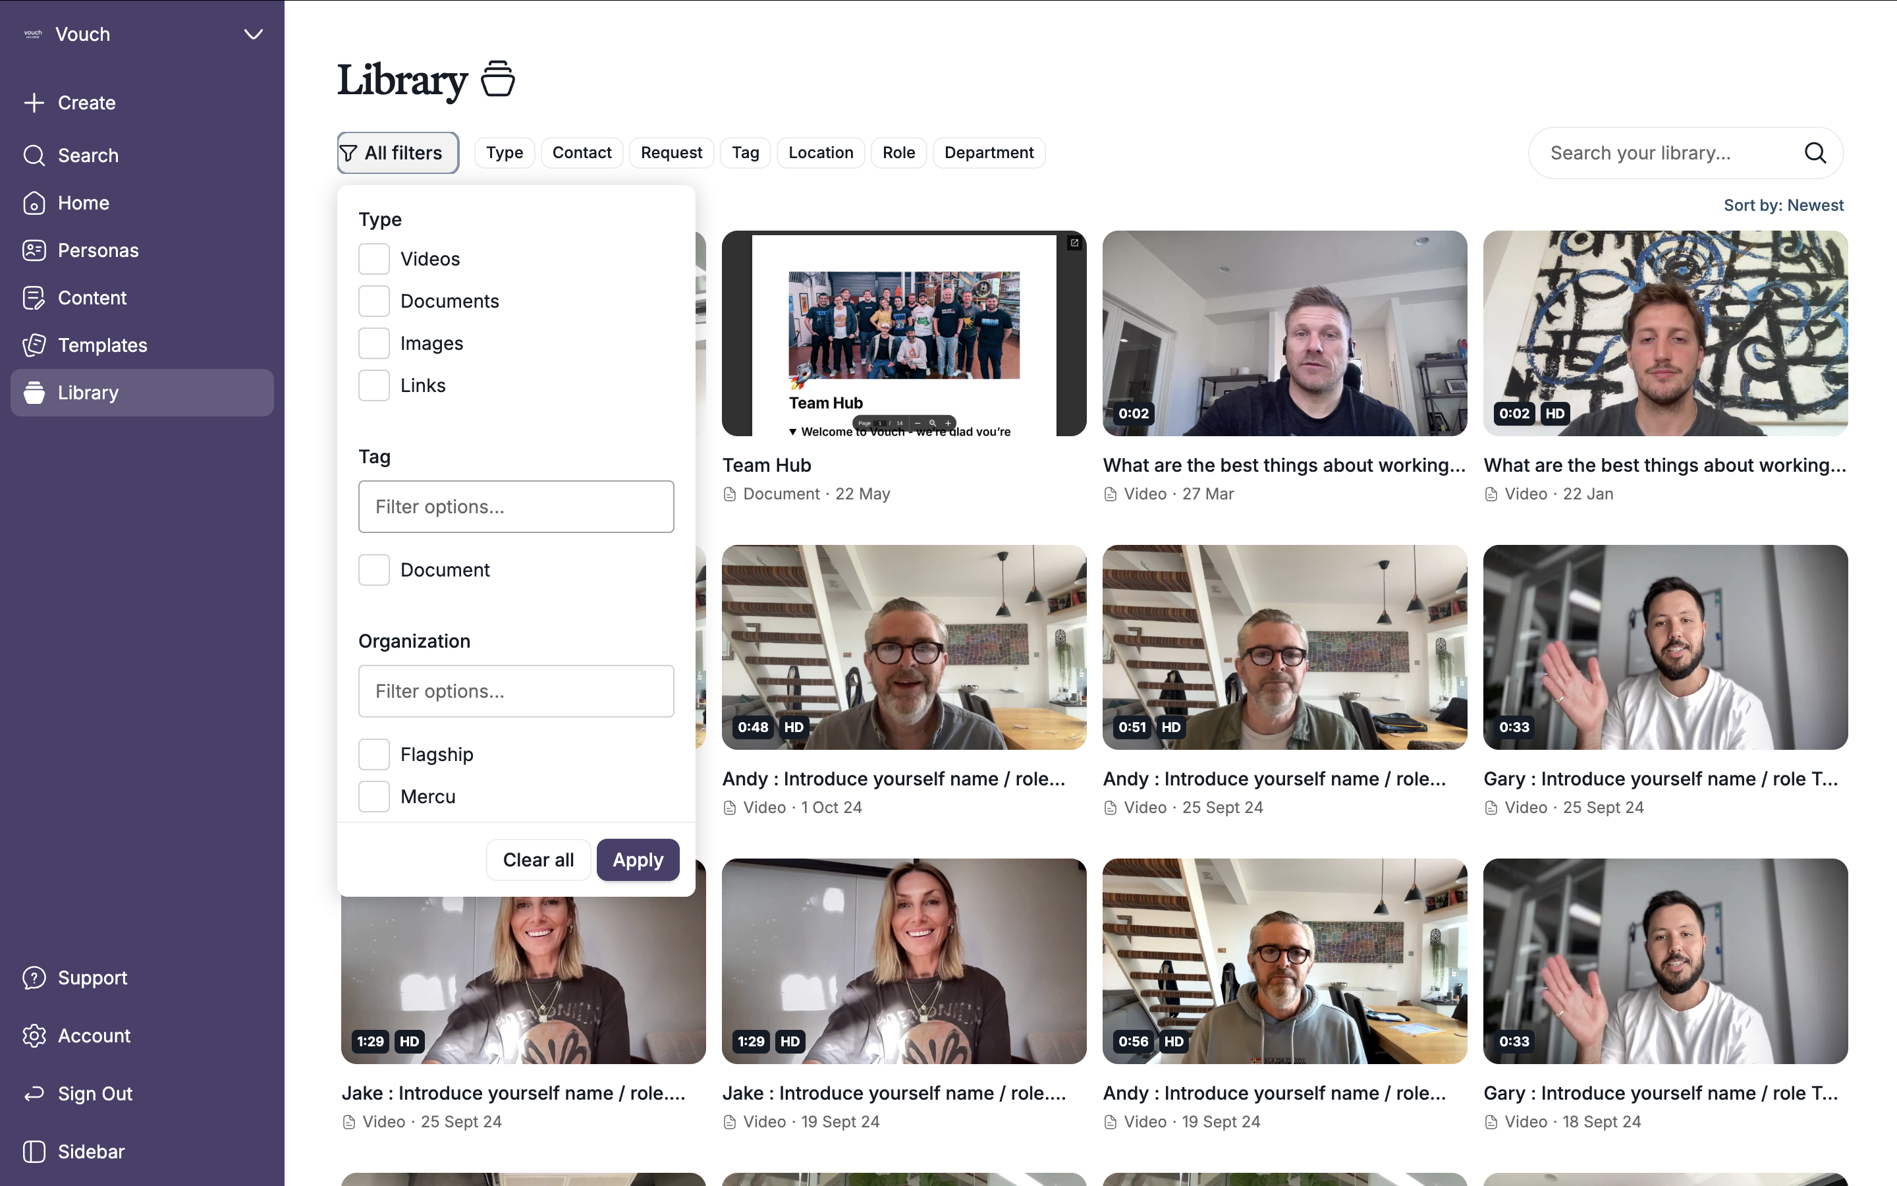Click the Apply button

[x=638, y=860]
